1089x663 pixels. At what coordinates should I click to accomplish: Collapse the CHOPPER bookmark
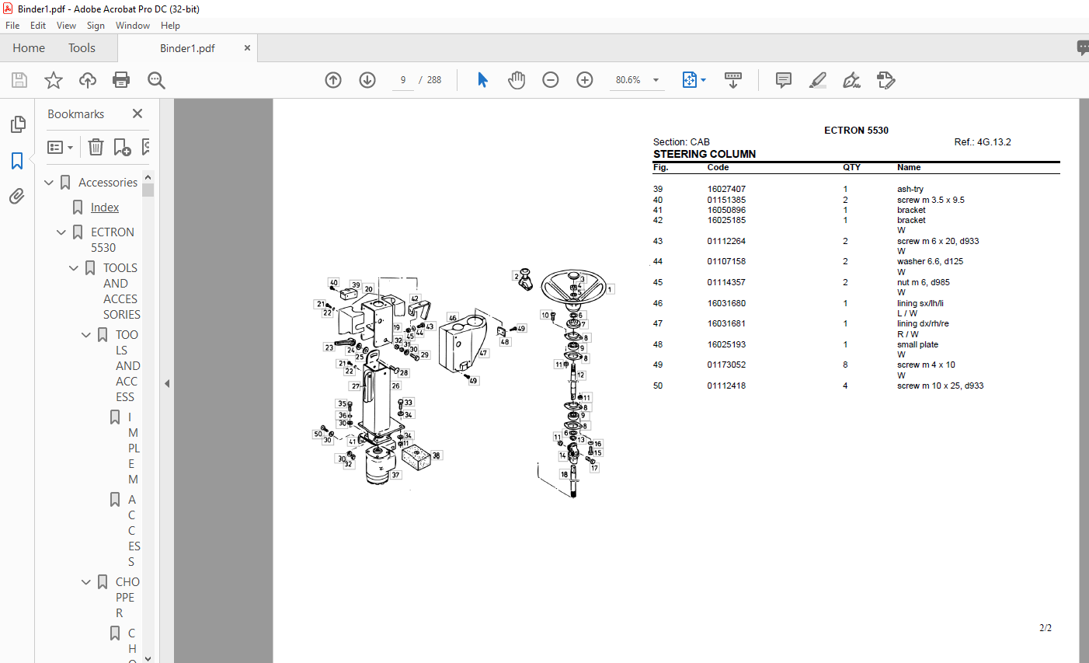[x=86, y=582]
